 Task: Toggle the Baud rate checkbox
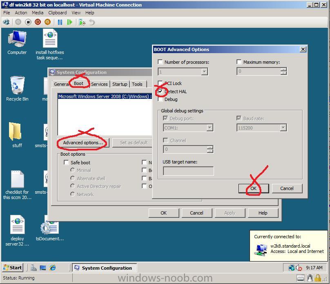pyautogui.click(x=239, y=119)
